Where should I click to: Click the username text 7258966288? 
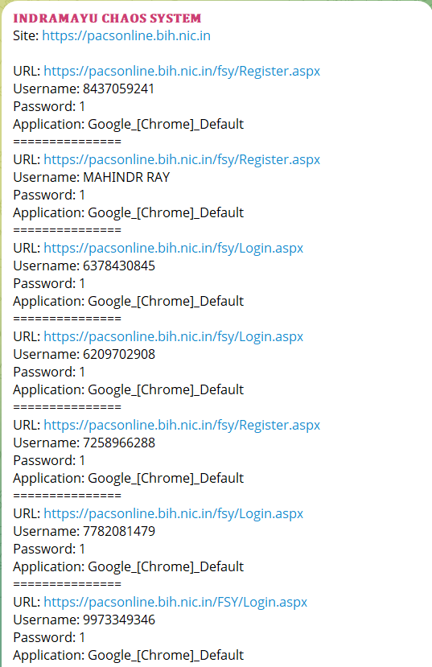click(119, 443)
